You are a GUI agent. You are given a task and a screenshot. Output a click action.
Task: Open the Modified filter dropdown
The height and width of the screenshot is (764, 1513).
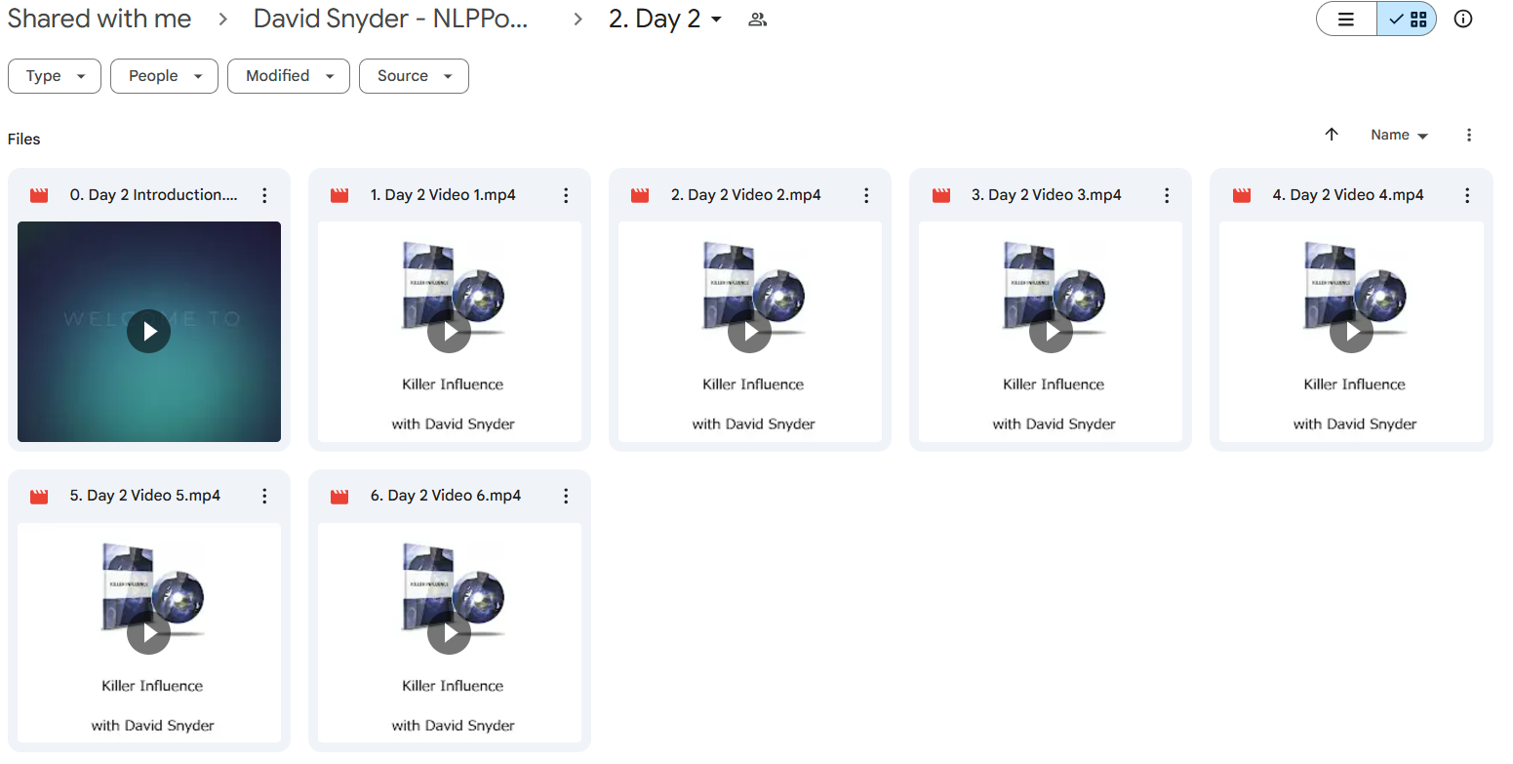(289, 76)
